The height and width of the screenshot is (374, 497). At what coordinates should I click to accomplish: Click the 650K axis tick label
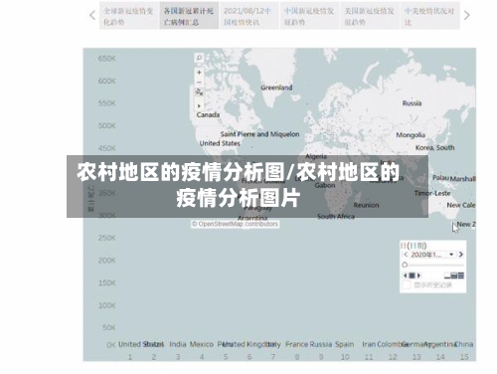[x=106, y=59]
